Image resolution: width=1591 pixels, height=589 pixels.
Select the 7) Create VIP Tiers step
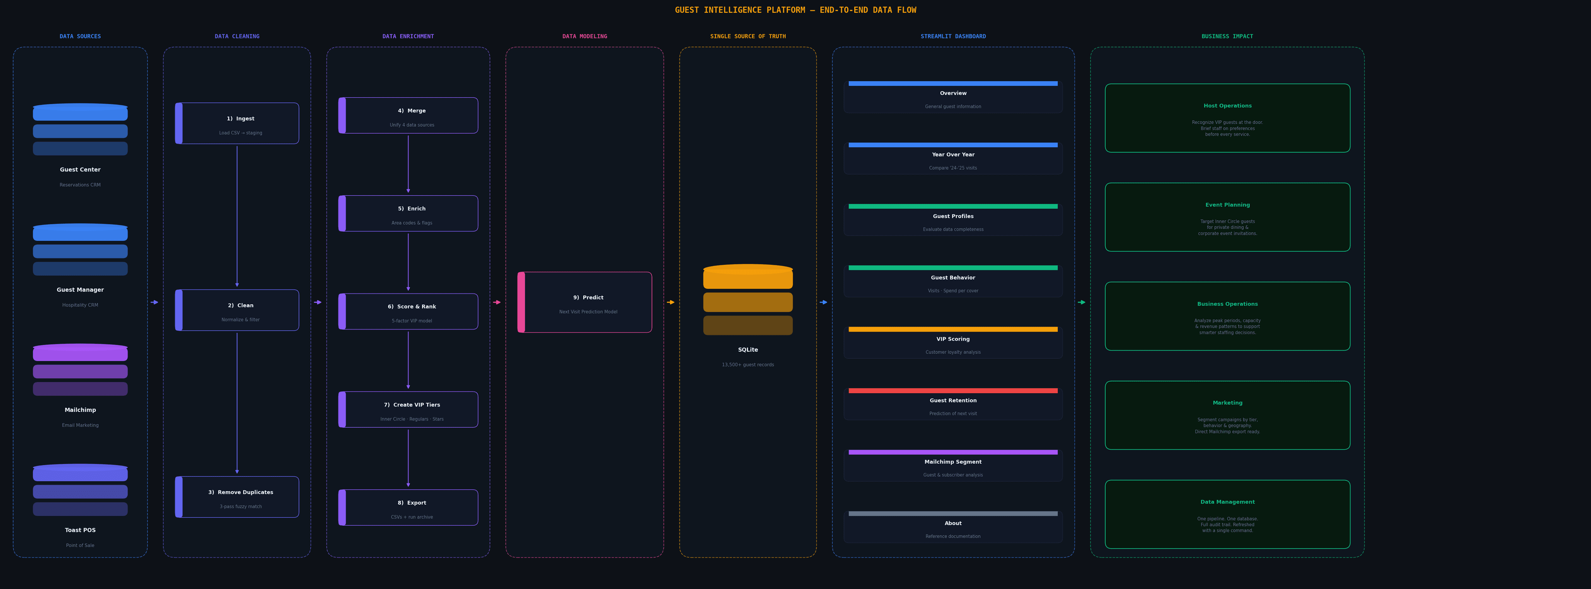pyautogui.click(x=408, y=409)
